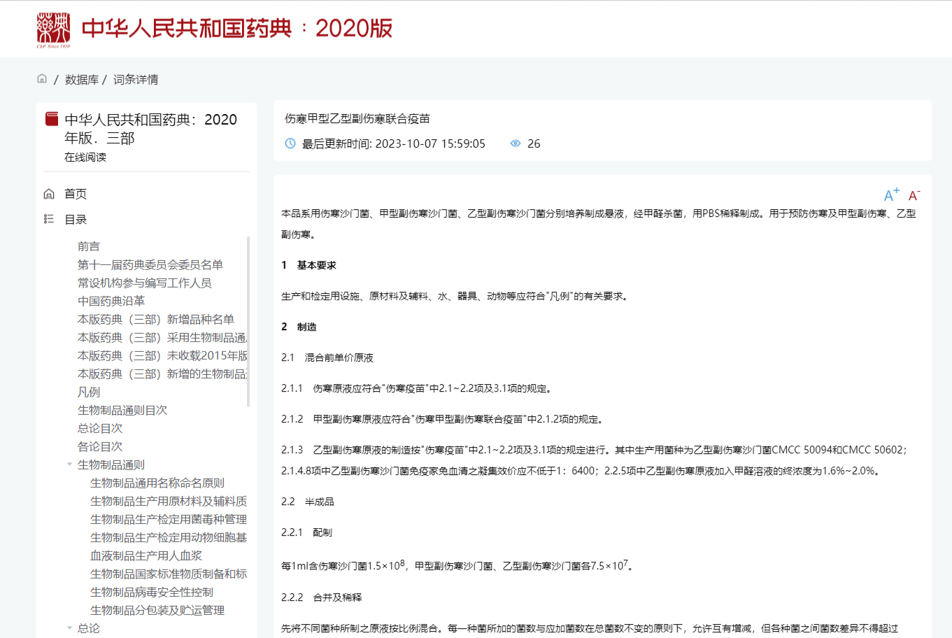Open 生物制品通则目次 entry
The image size is (952, 638).
[122, 410]
